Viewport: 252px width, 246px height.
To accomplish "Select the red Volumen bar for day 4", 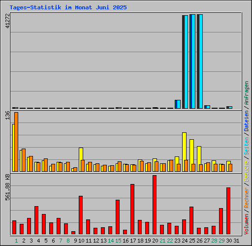I will (x=36, y=220).
